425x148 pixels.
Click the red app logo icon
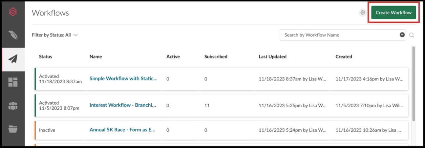tap(13, 12)
